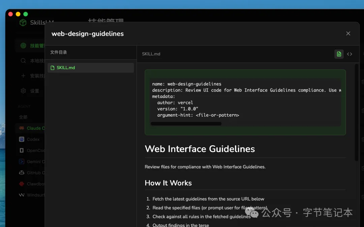
Task: Click 'name: web-design-guidelines' metadata line
Action: coord(187,84)
